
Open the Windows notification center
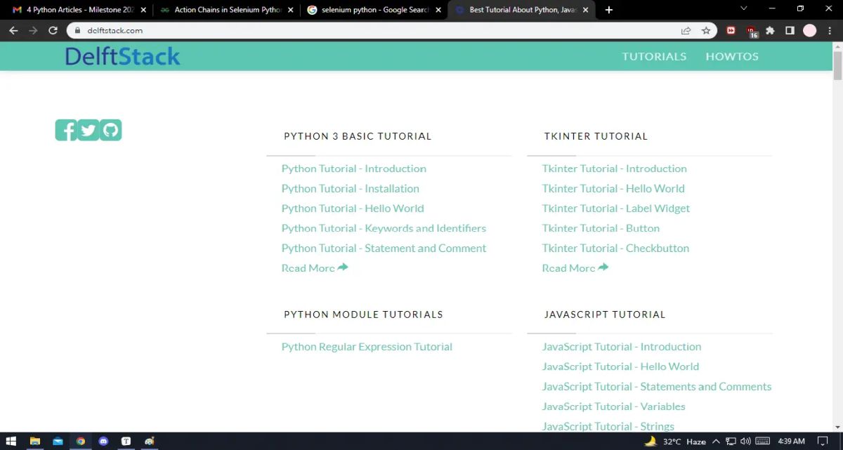tap(823, 441)
